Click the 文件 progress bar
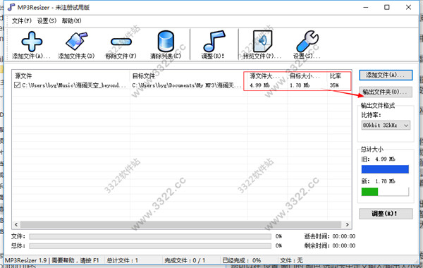This screenshot has height=268, width=423. click(150, 237)
